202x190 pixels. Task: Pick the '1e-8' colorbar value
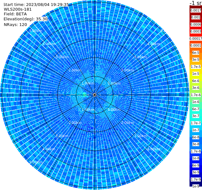click(196, 158)
